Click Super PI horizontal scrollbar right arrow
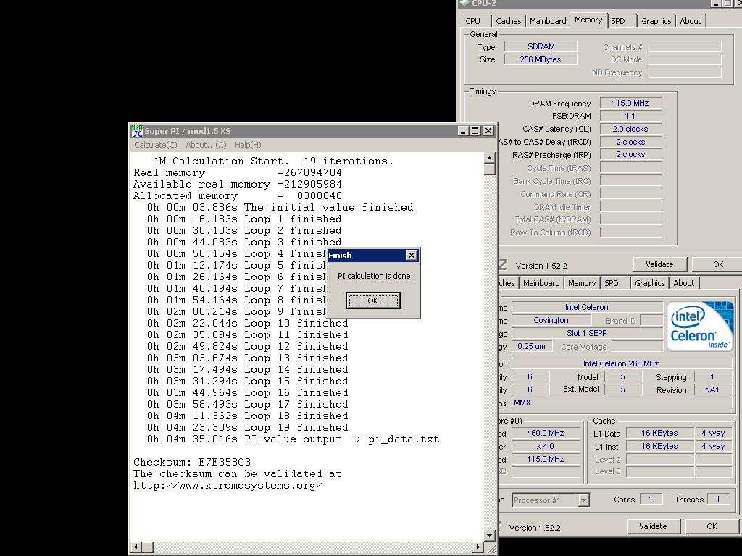 click(x=478, y=547)
